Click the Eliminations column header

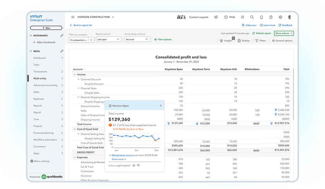point(252,69)
